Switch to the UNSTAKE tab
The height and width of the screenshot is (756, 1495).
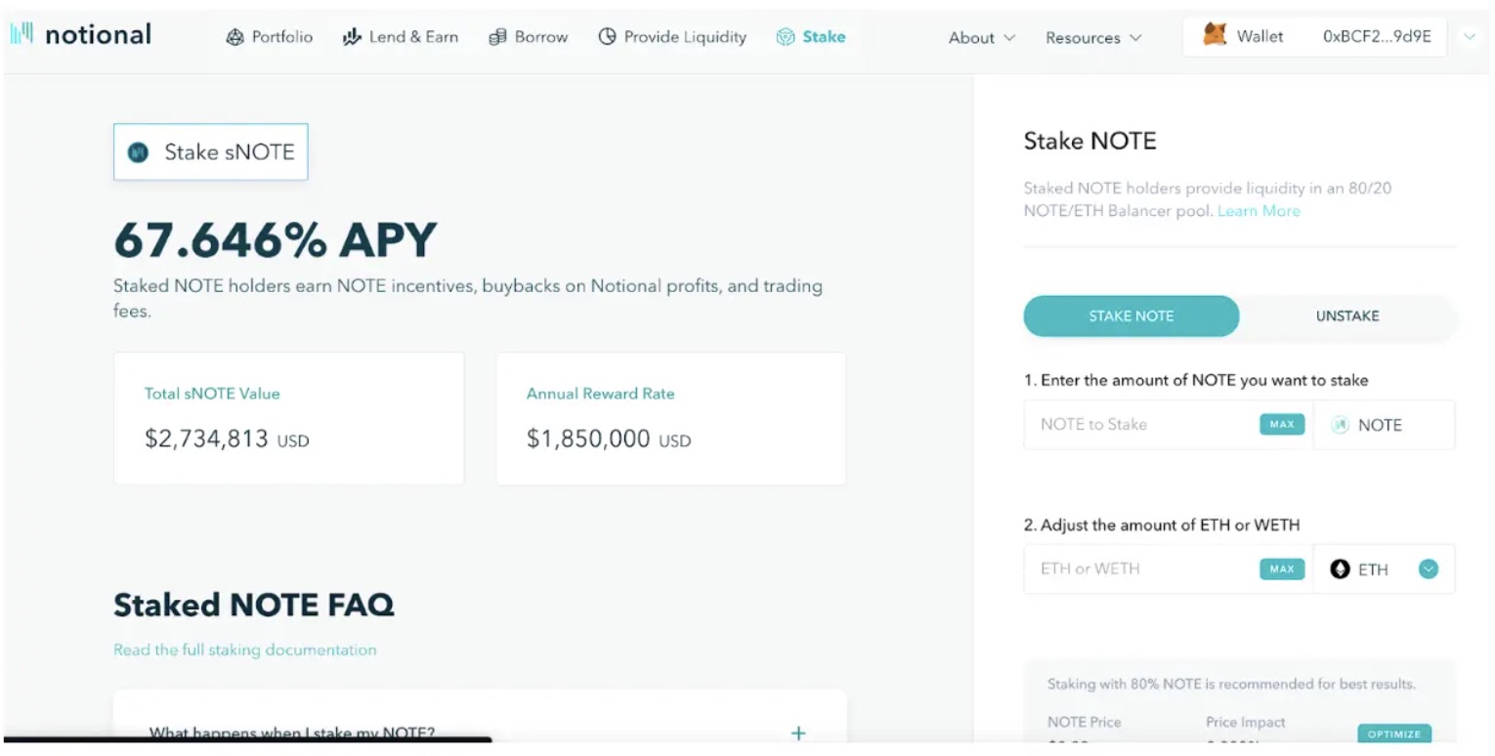1347,315
